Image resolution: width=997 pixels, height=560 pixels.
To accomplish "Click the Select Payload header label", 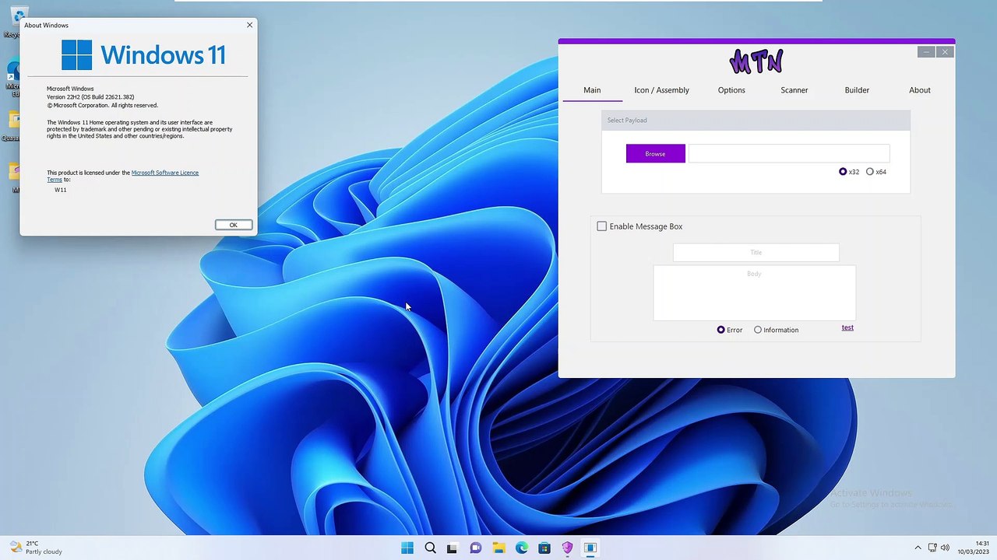I will tap(627, 121).
